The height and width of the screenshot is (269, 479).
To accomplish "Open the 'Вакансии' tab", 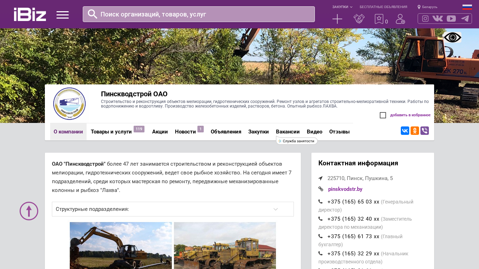I will coord(288,132).
